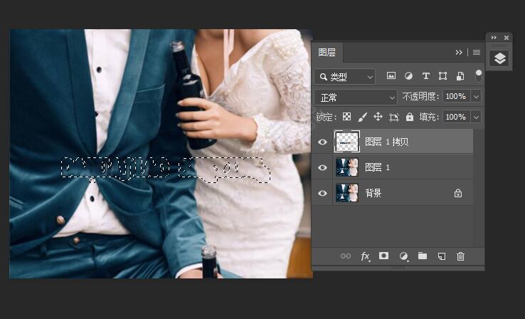This screenshot has width=525, height=319.
Task: Filter layers by shape layer icon
Action: (x=442, y=75)
